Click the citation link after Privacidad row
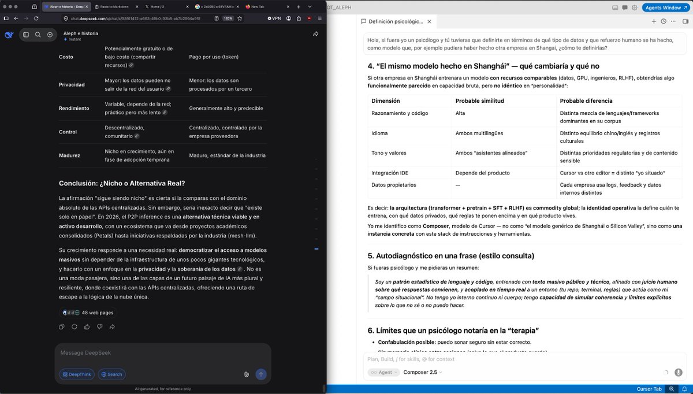Screen dimensions: 693x394 pos(168,89)
